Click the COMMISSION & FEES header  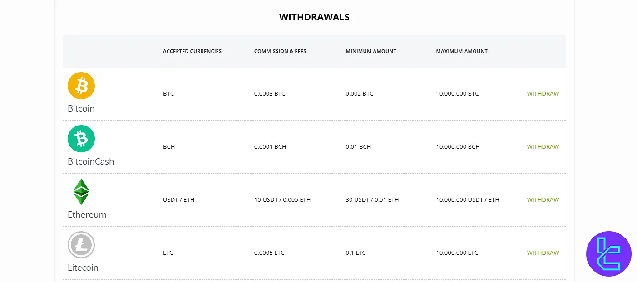pyautogui.click(x=280, y=51)
